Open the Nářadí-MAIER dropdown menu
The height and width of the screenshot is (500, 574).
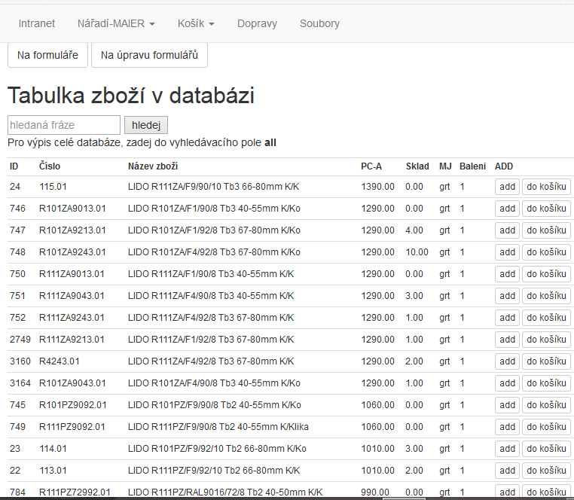pos(116,23)
